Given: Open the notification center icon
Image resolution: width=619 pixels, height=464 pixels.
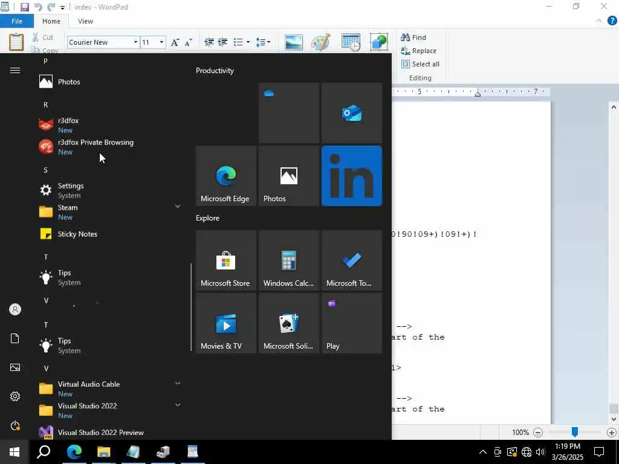Looking at the screenshot, I should point(599,452).
